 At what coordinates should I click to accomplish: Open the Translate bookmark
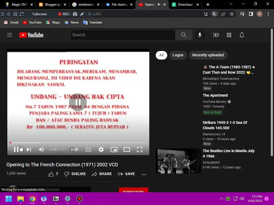pyautogui.click(x=93, y=22)
